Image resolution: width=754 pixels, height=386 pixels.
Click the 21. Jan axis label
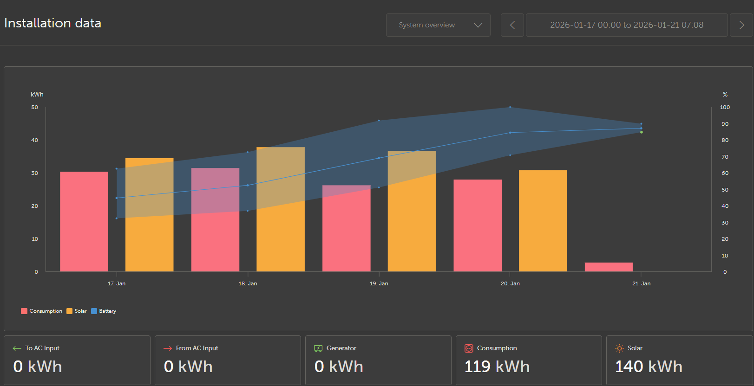(x=642, y=283)
